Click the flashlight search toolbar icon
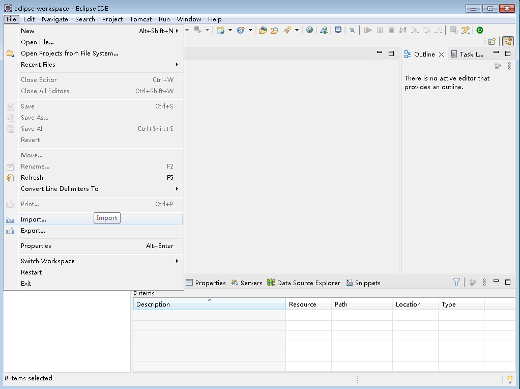 [x=287, y=31]
